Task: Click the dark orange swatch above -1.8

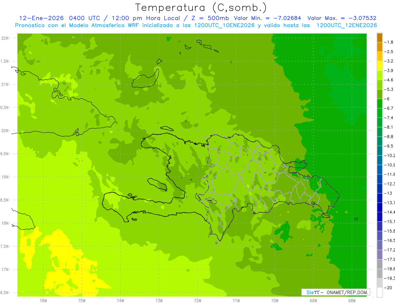Action: [x=380, y=38]
